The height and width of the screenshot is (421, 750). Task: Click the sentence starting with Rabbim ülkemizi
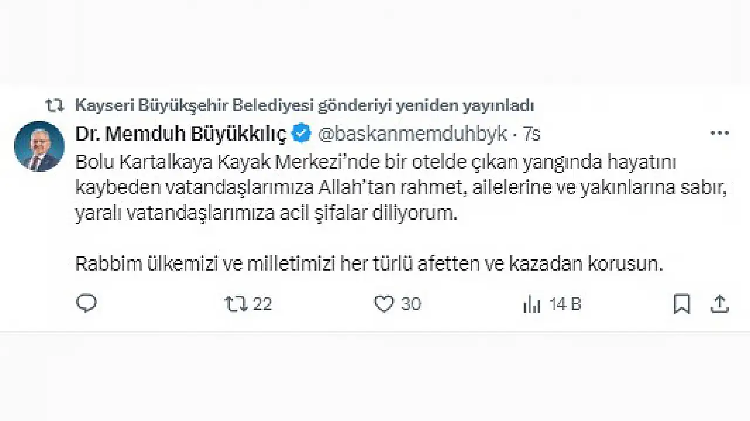coord(369,264)
